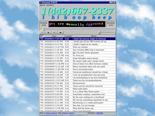Click the visitors counter link 369299
This screenshot has height=116, width=155.
(x=100, y=113)
